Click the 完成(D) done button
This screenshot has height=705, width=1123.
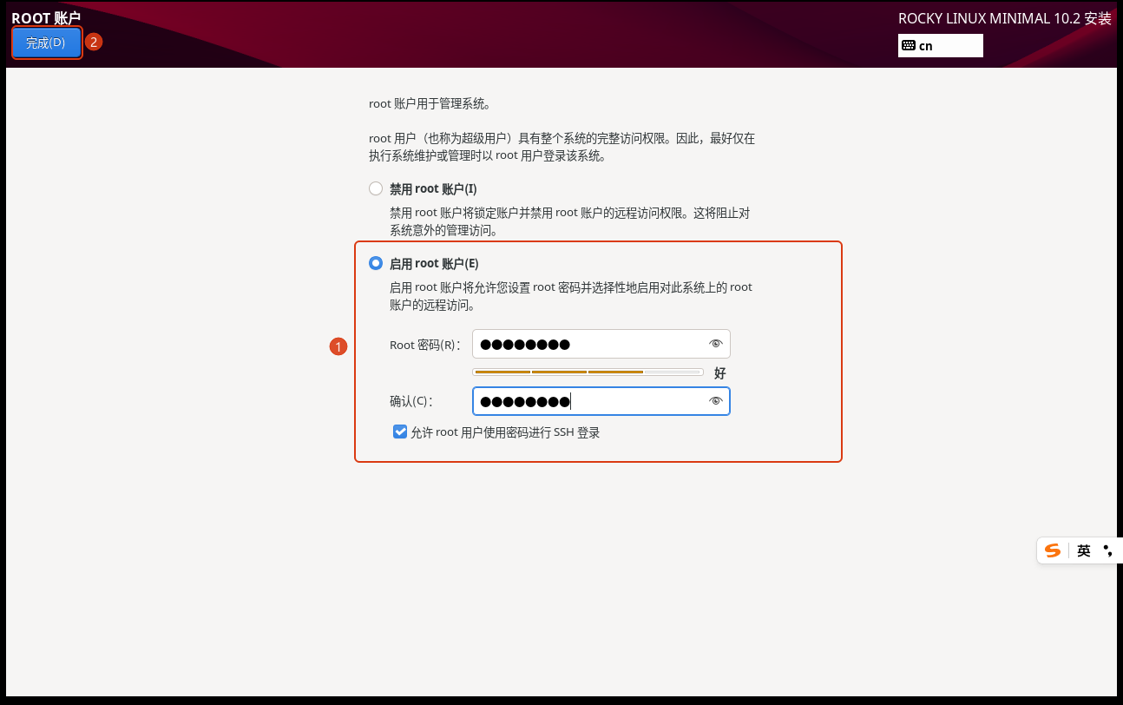47,43
